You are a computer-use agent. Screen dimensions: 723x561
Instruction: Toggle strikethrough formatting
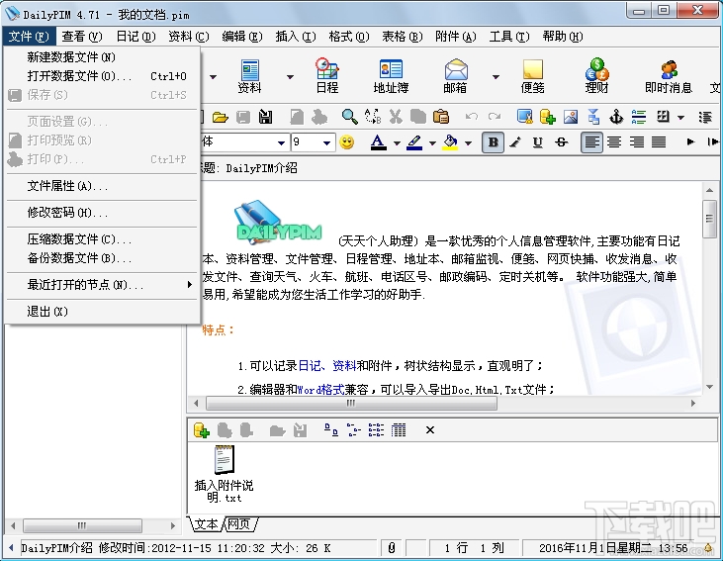(x=561, y=142)
